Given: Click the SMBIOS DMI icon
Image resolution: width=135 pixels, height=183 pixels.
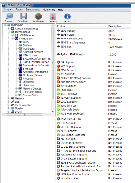Looking at the screenshot, I should [16, 38].
